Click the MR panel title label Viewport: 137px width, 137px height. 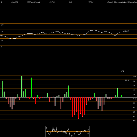tap(122, 71)
